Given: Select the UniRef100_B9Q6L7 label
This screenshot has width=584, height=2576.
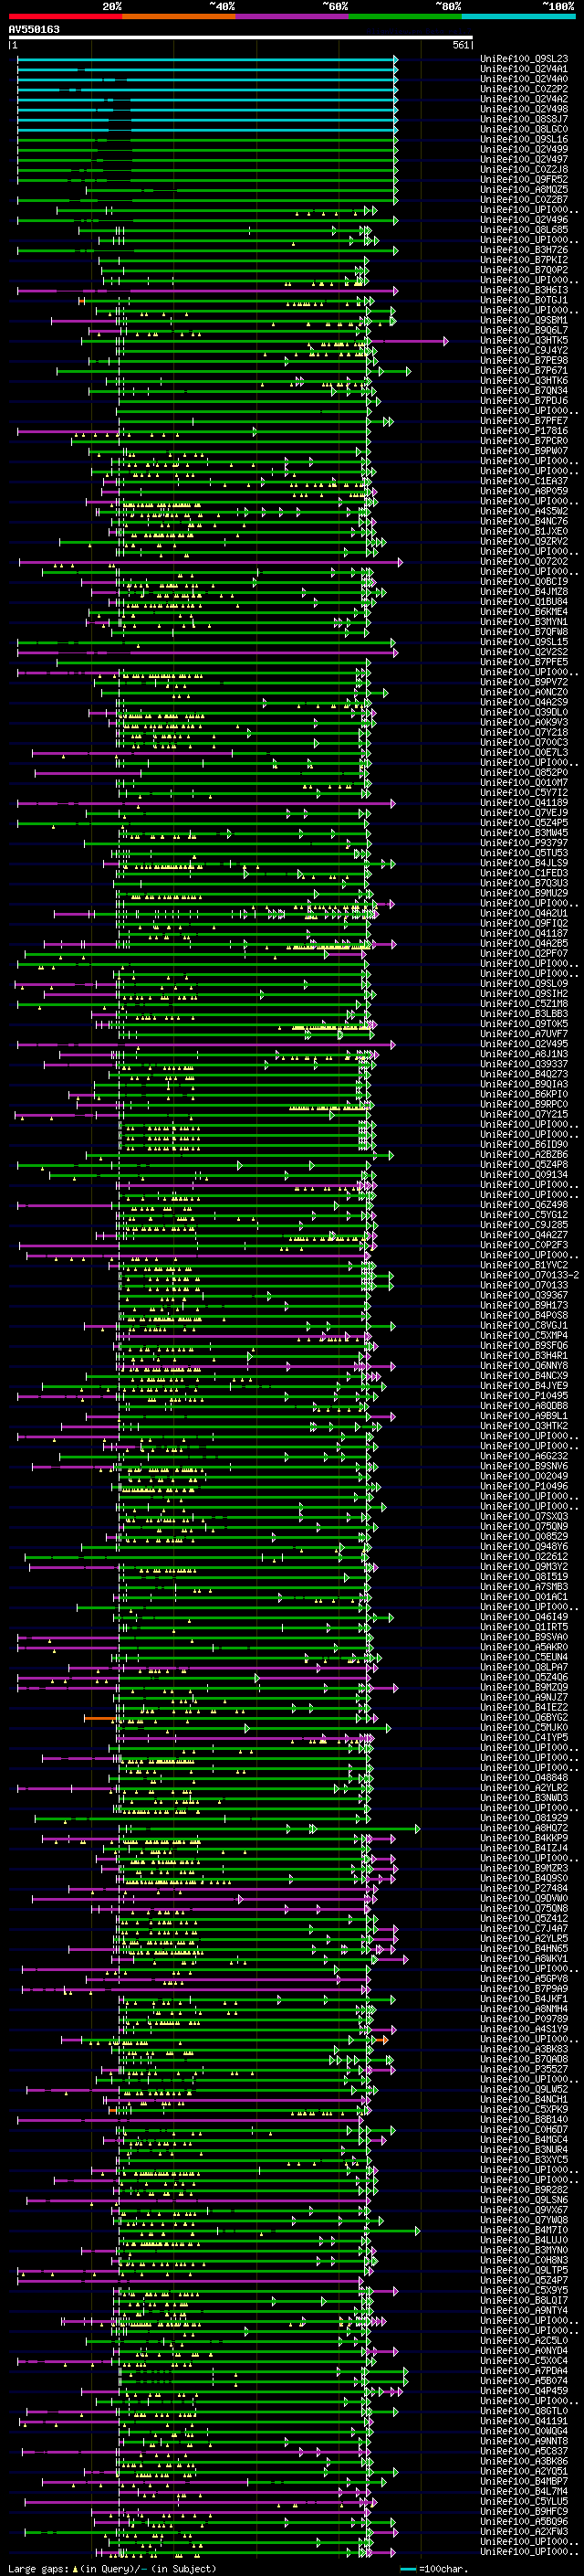Looking at the screenshot, I should 524,330.
